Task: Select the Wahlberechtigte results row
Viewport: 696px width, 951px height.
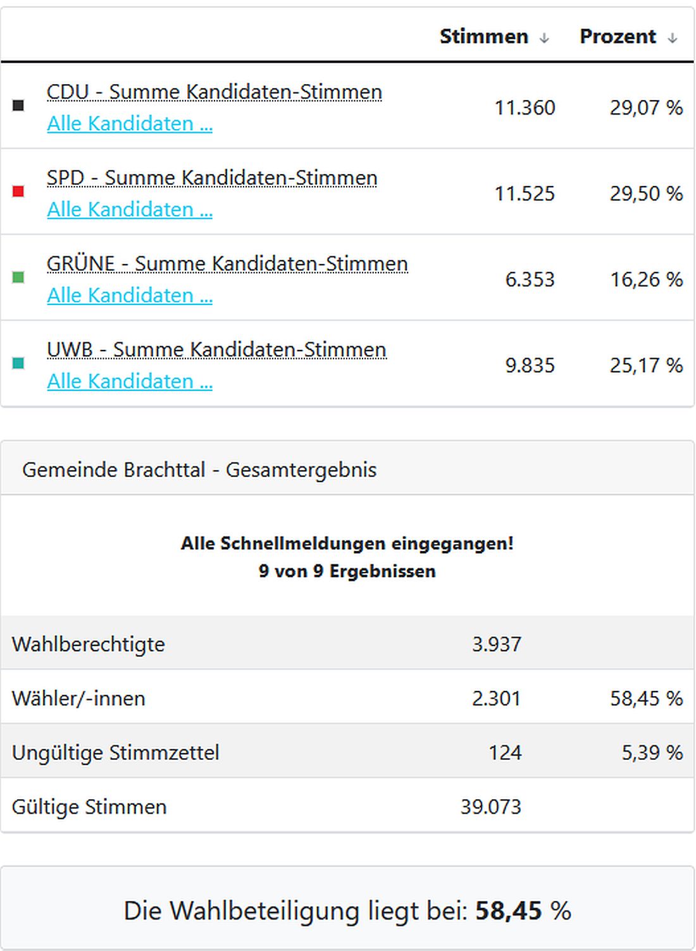Action: (266, 643)
